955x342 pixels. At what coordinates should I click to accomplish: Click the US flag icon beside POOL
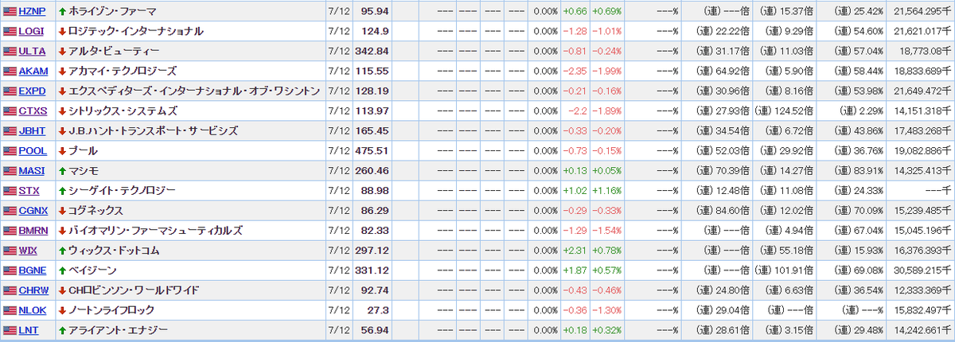pos(10,150)
